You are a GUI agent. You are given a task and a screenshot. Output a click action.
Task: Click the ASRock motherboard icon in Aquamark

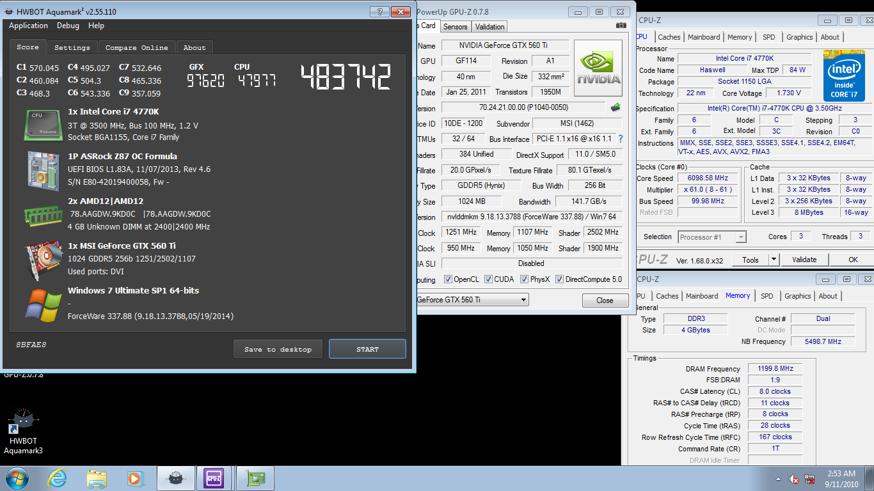click(x=44, y=171)
